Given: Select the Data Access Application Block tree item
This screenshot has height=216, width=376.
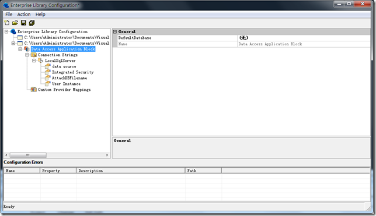Looking at the screenshot, I should [x=63, y=49].
